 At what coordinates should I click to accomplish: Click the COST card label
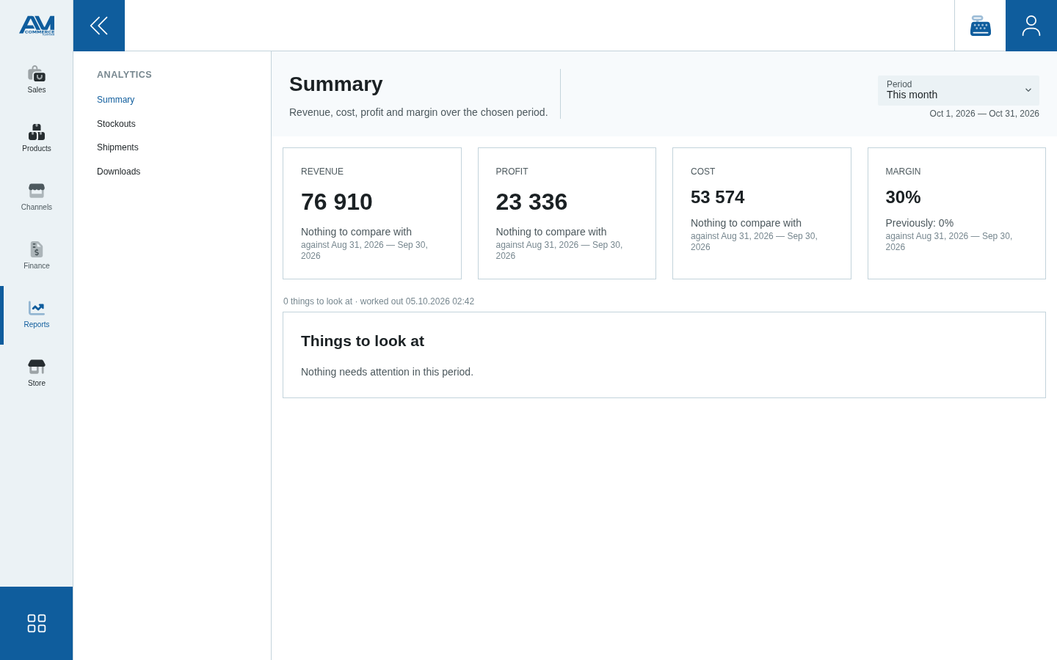[703, 172]
